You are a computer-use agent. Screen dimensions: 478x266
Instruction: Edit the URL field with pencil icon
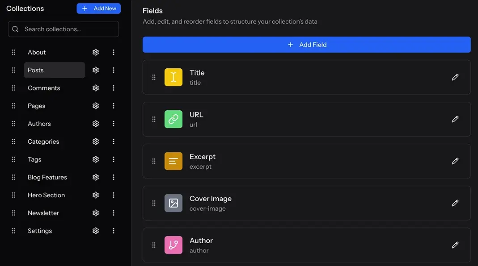tap(455, 119)
